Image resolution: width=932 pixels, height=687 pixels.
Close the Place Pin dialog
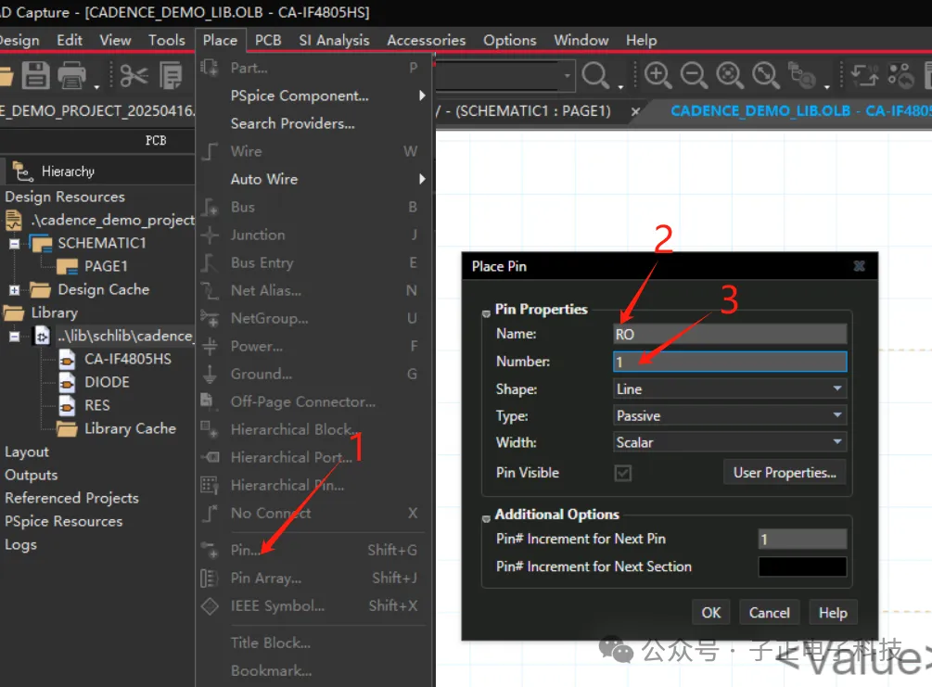point(859,266)
